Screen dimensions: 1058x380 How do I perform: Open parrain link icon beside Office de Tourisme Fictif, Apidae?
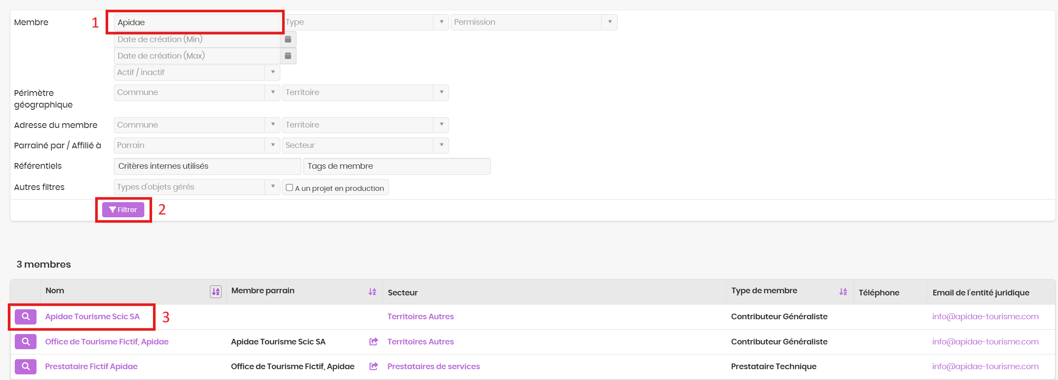pos(373,367)
